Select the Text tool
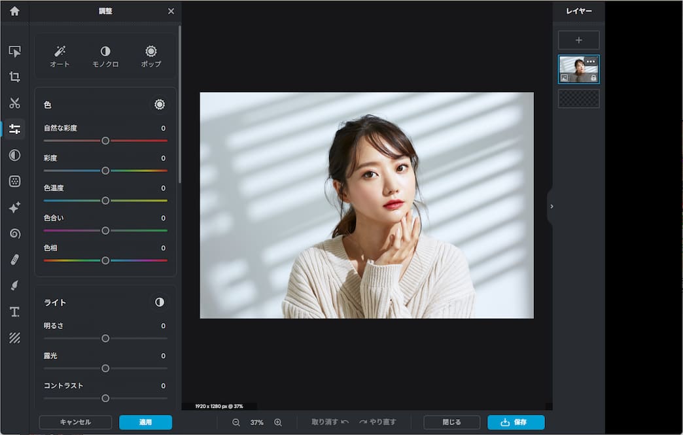683x435 pixels. pyautogui.click(x=15, y=312)
